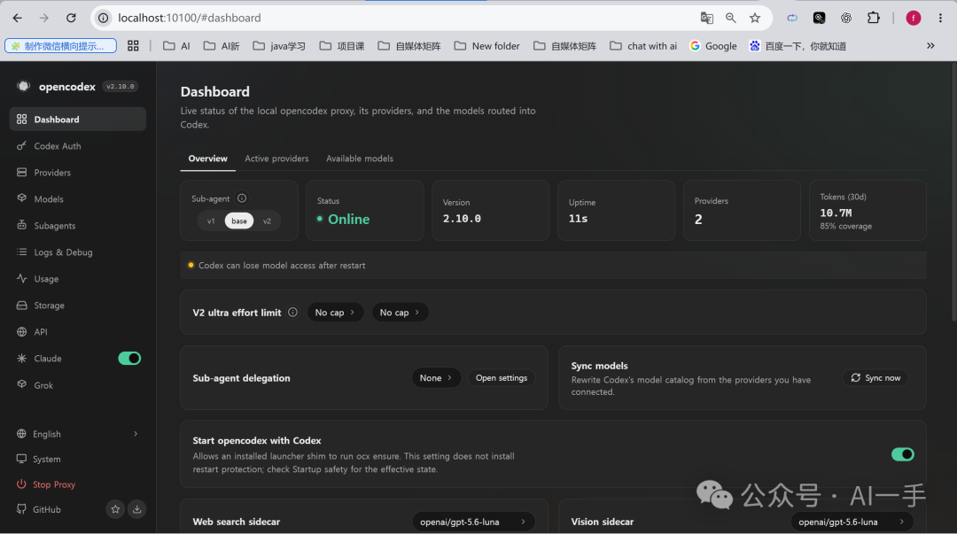The image size is (957, 534).
Task: Click the ChatGPT extension icon
Action: coord(846,18)
